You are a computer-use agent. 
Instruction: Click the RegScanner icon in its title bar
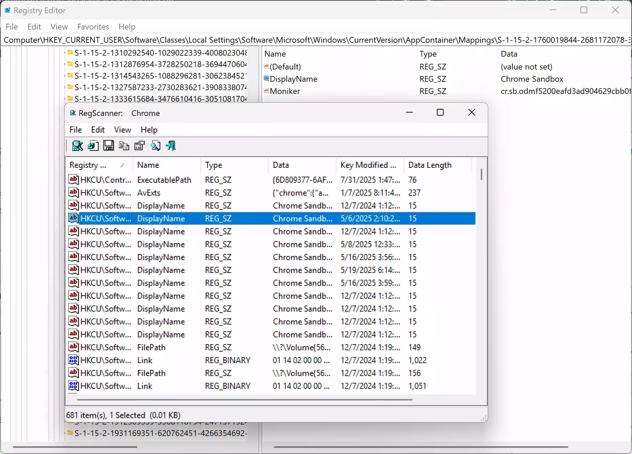pos(73,113)
